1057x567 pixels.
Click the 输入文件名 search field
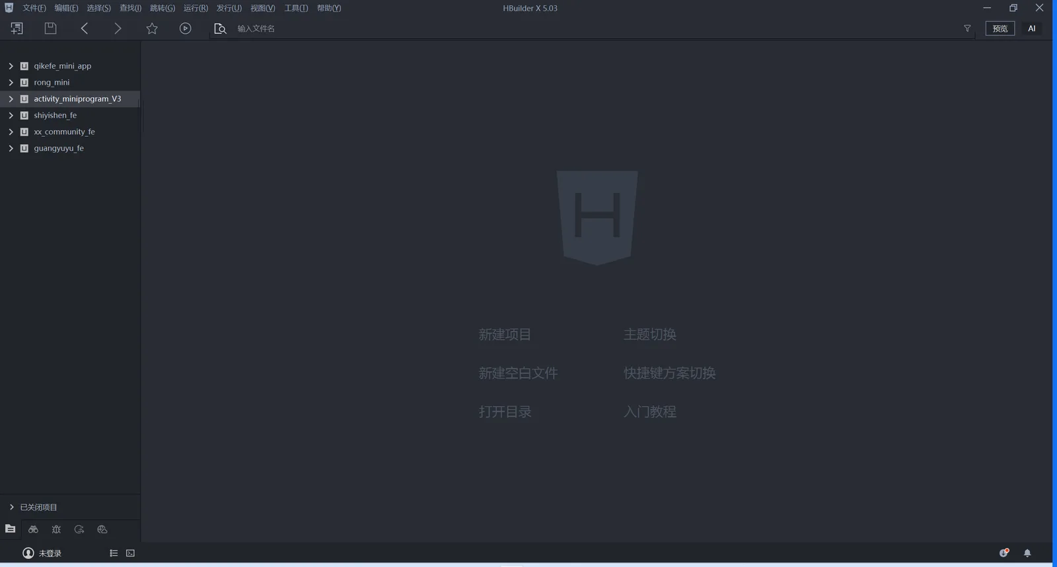click(x=595, y=28)
